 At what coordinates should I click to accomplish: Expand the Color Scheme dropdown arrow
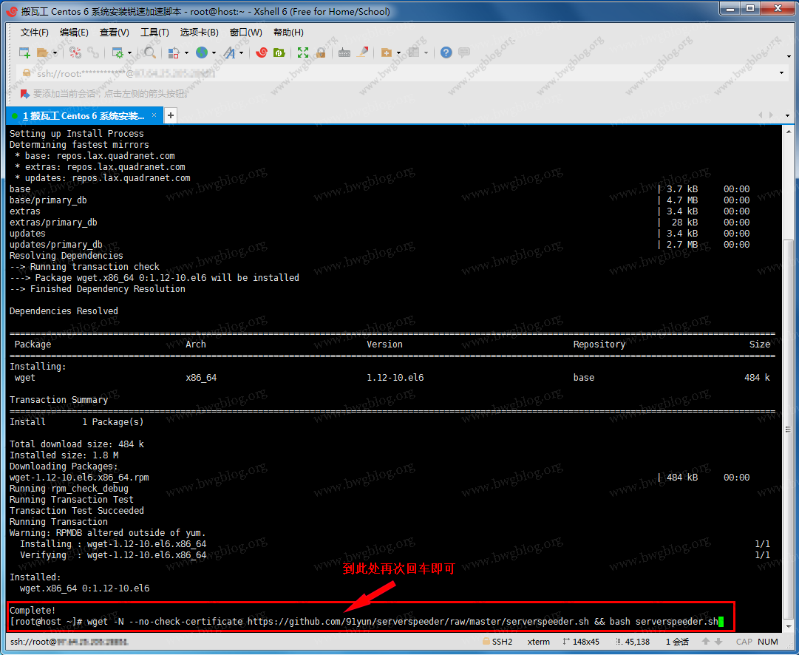pos(186,52)
